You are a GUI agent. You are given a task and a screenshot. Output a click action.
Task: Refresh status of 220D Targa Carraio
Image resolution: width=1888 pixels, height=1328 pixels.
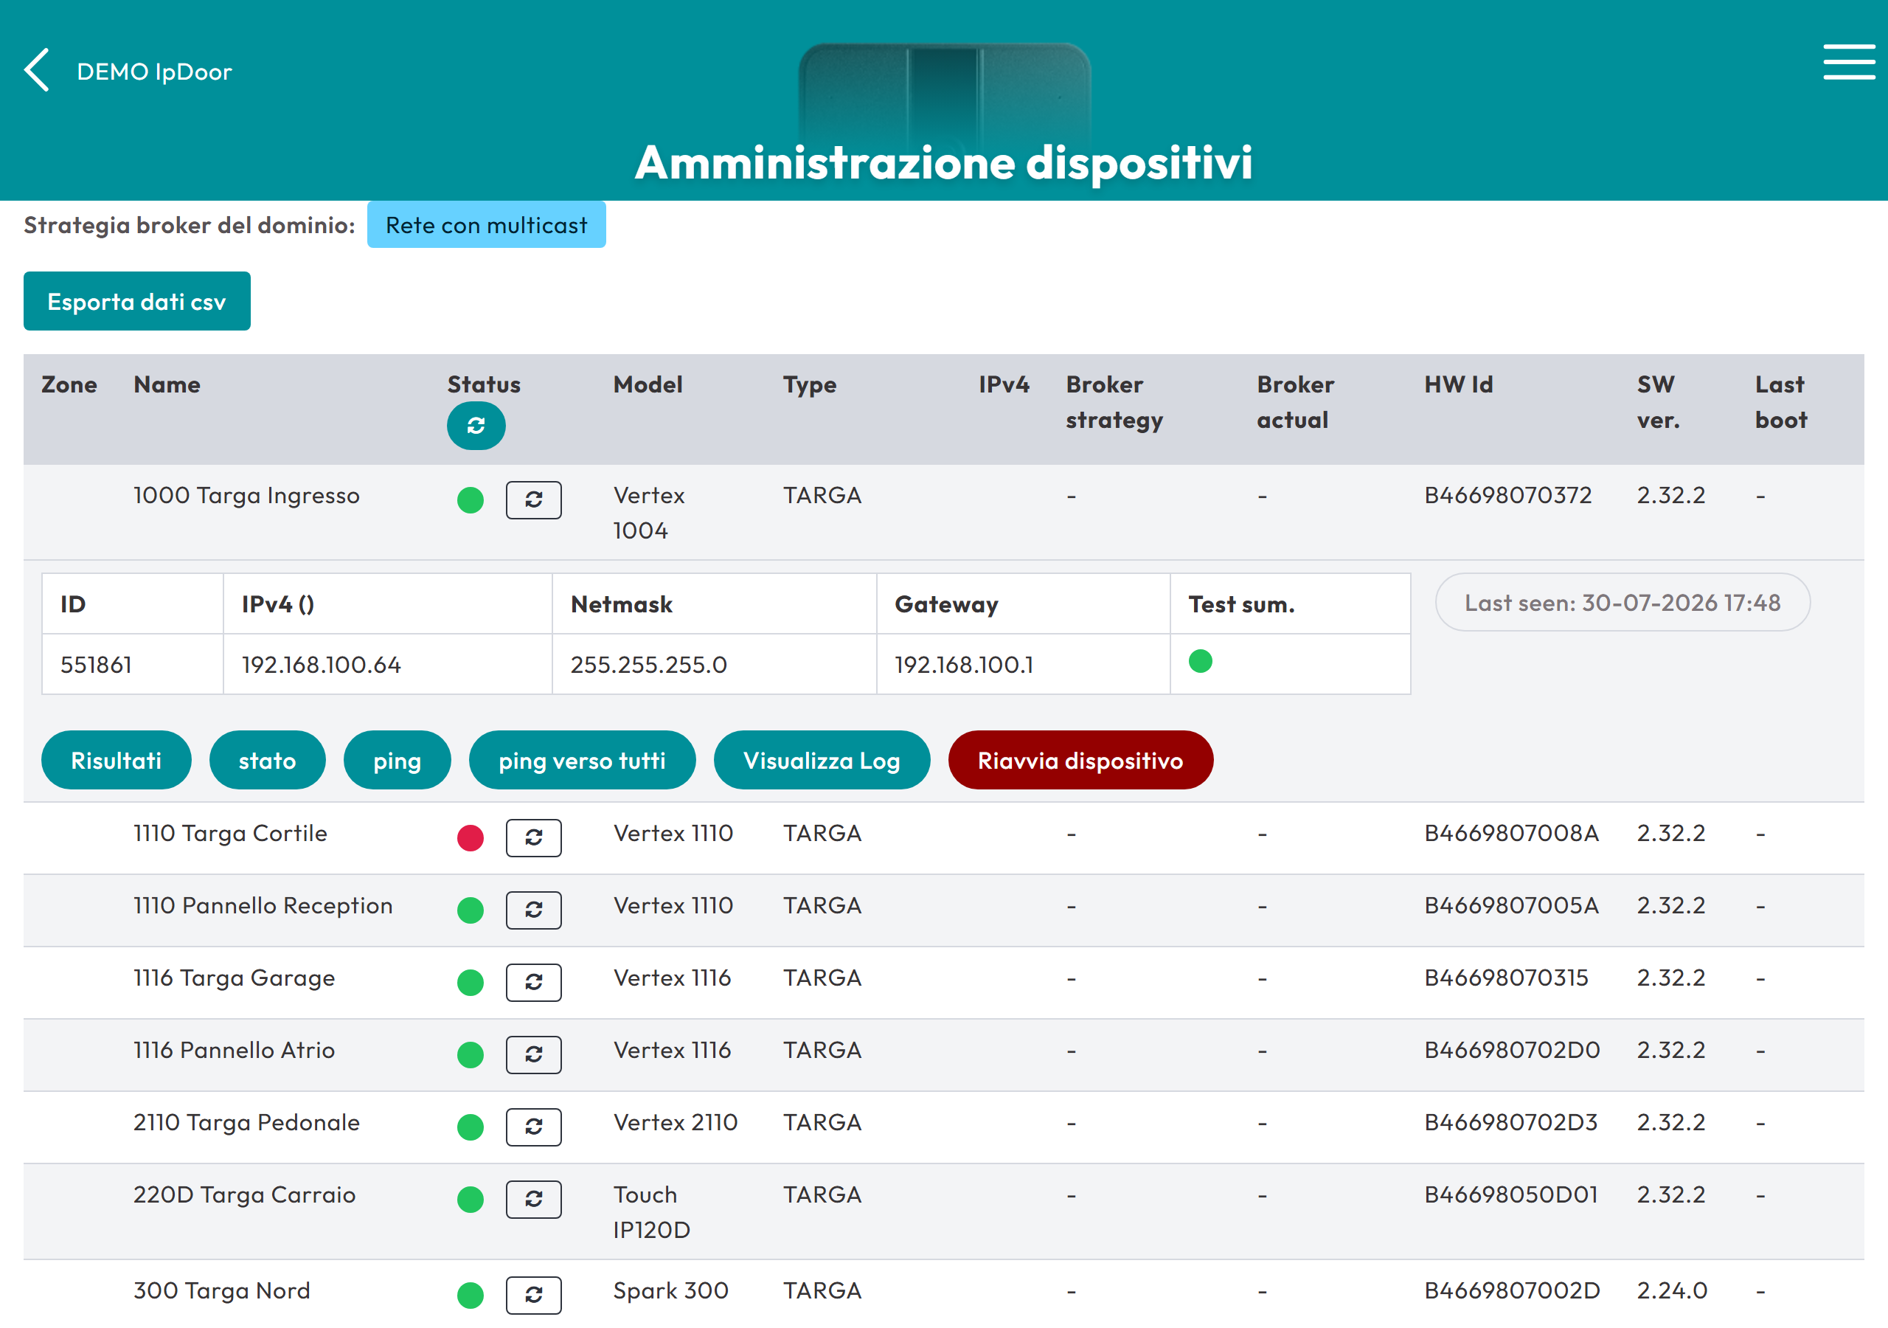point(534,1200)
